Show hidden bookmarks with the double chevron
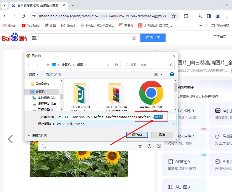Image resolution: width=232 pixels, height=192 pixels. 201,25
